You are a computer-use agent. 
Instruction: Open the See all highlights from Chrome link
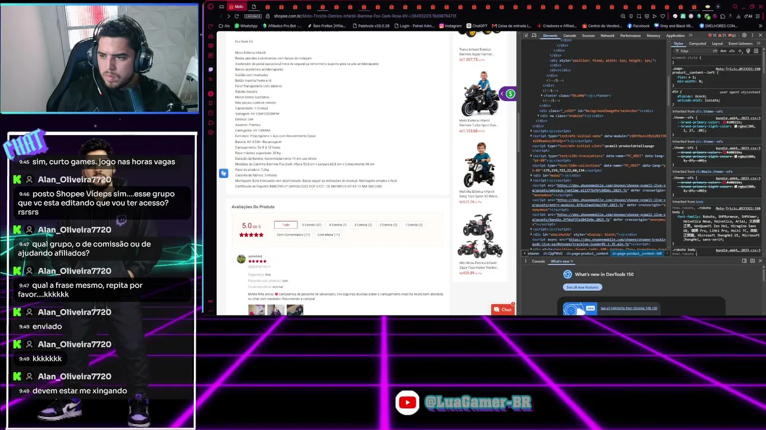(x=629, y=308)
